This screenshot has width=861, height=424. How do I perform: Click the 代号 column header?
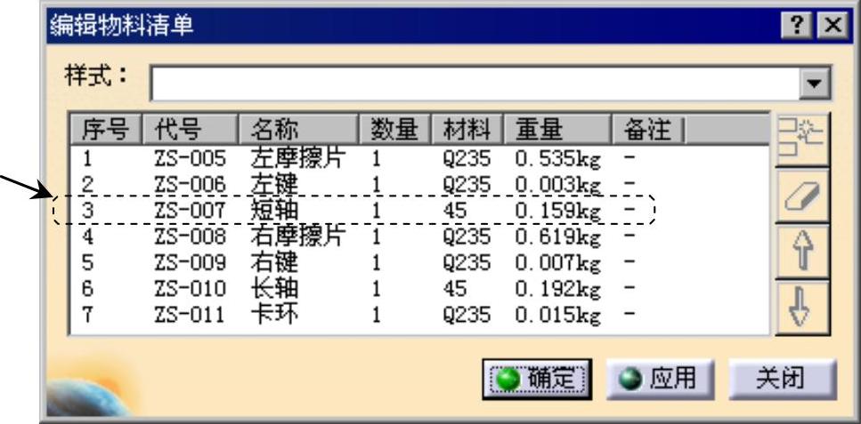[x=190, y=130]
